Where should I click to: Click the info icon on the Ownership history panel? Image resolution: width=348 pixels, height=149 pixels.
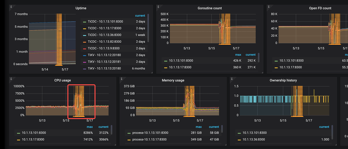(232, 79)
